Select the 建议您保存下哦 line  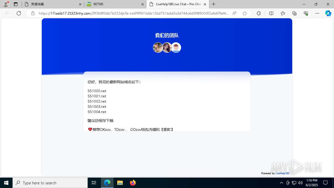click(x=100, y=121)
